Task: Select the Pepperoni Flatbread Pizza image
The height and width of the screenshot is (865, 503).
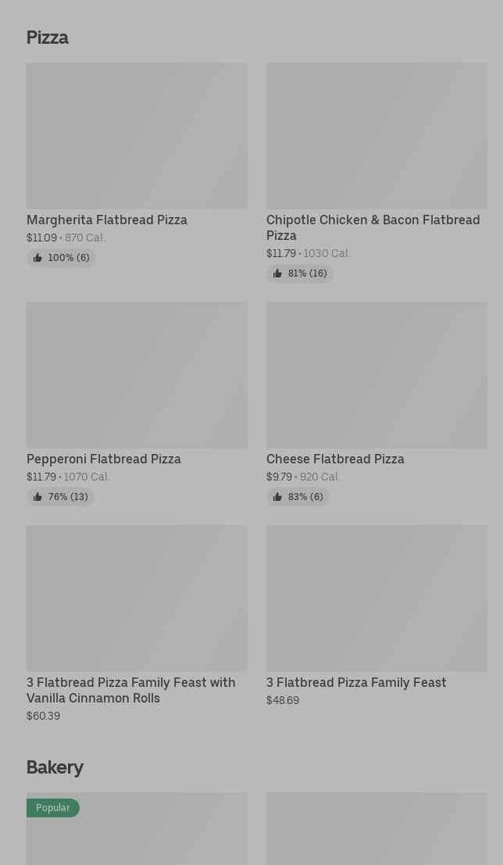Action: click(137, 375)
